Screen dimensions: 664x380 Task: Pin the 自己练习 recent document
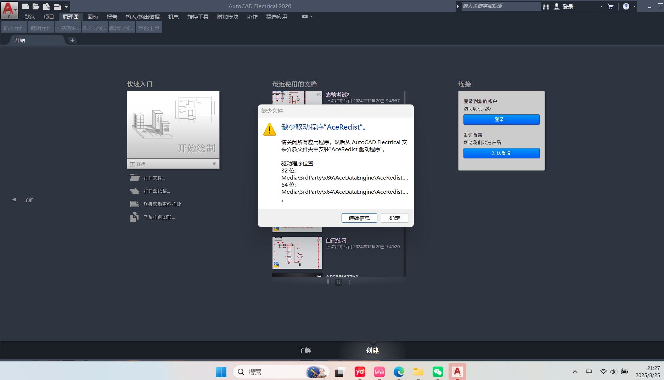click(x=319, y=240)
